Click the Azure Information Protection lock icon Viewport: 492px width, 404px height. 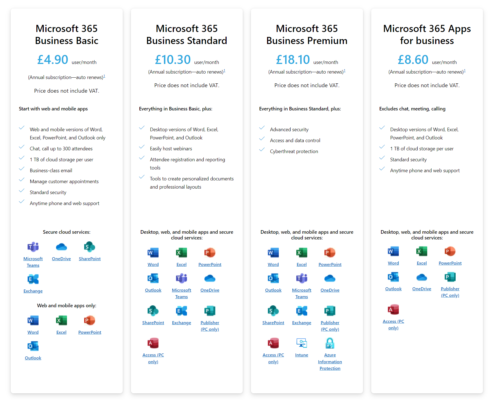(x=330, y=343)
